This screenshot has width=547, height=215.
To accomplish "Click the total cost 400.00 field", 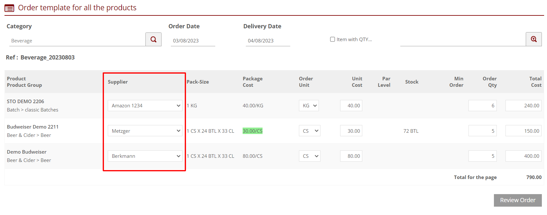I will click(x=523, y=156).
